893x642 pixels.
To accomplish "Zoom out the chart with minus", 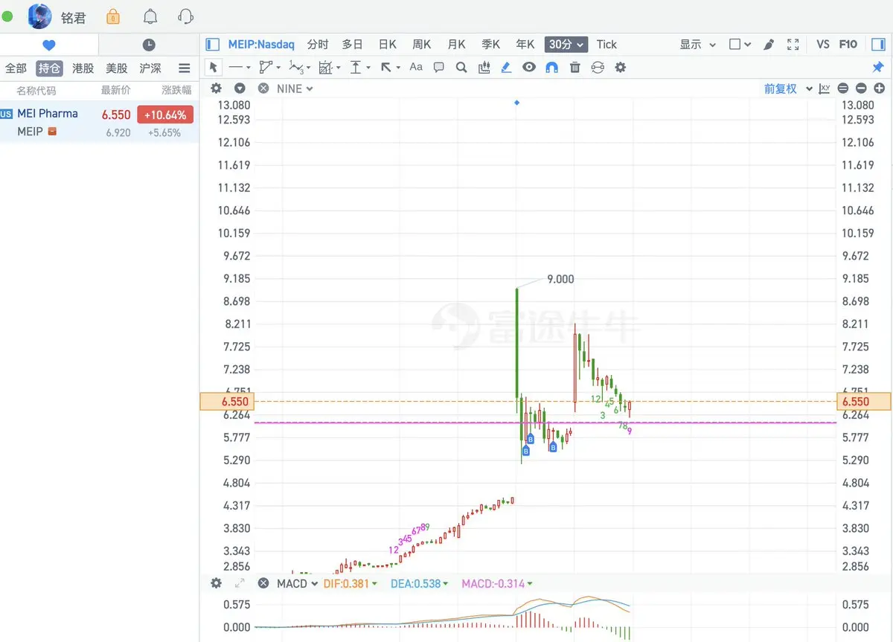I will 861,89.
